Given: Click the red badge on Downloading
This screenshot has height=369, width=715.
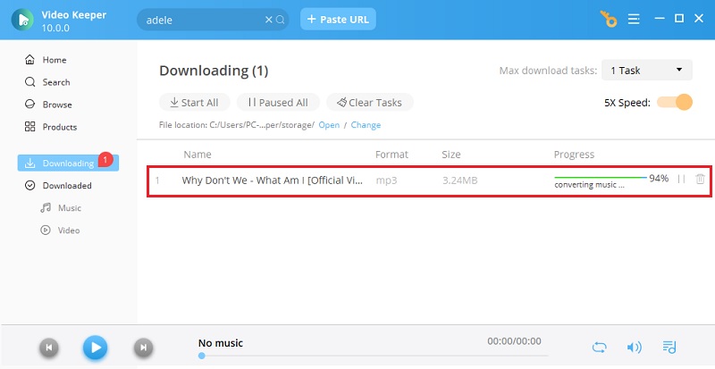Looking at the screenshot, I should pyautogui.click(x=105, y=159).
